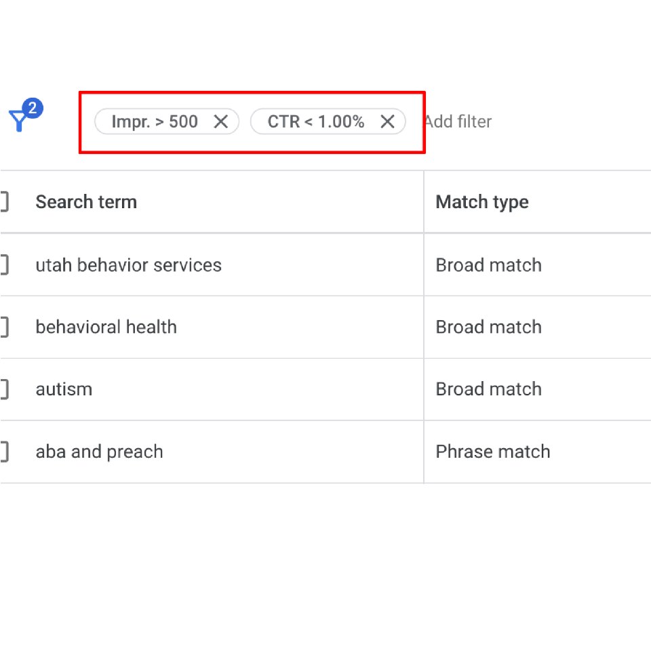Select the 'aba and preach' search term
The width and height of the screenshot is (651, 651).
[99, 452]
